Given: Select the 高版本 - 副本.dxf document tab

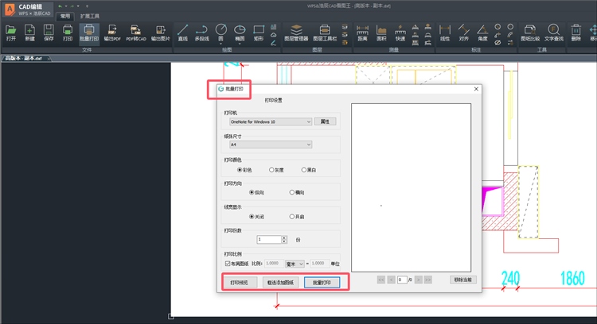Looking at the screenshot, I should (x=23, y=58).
